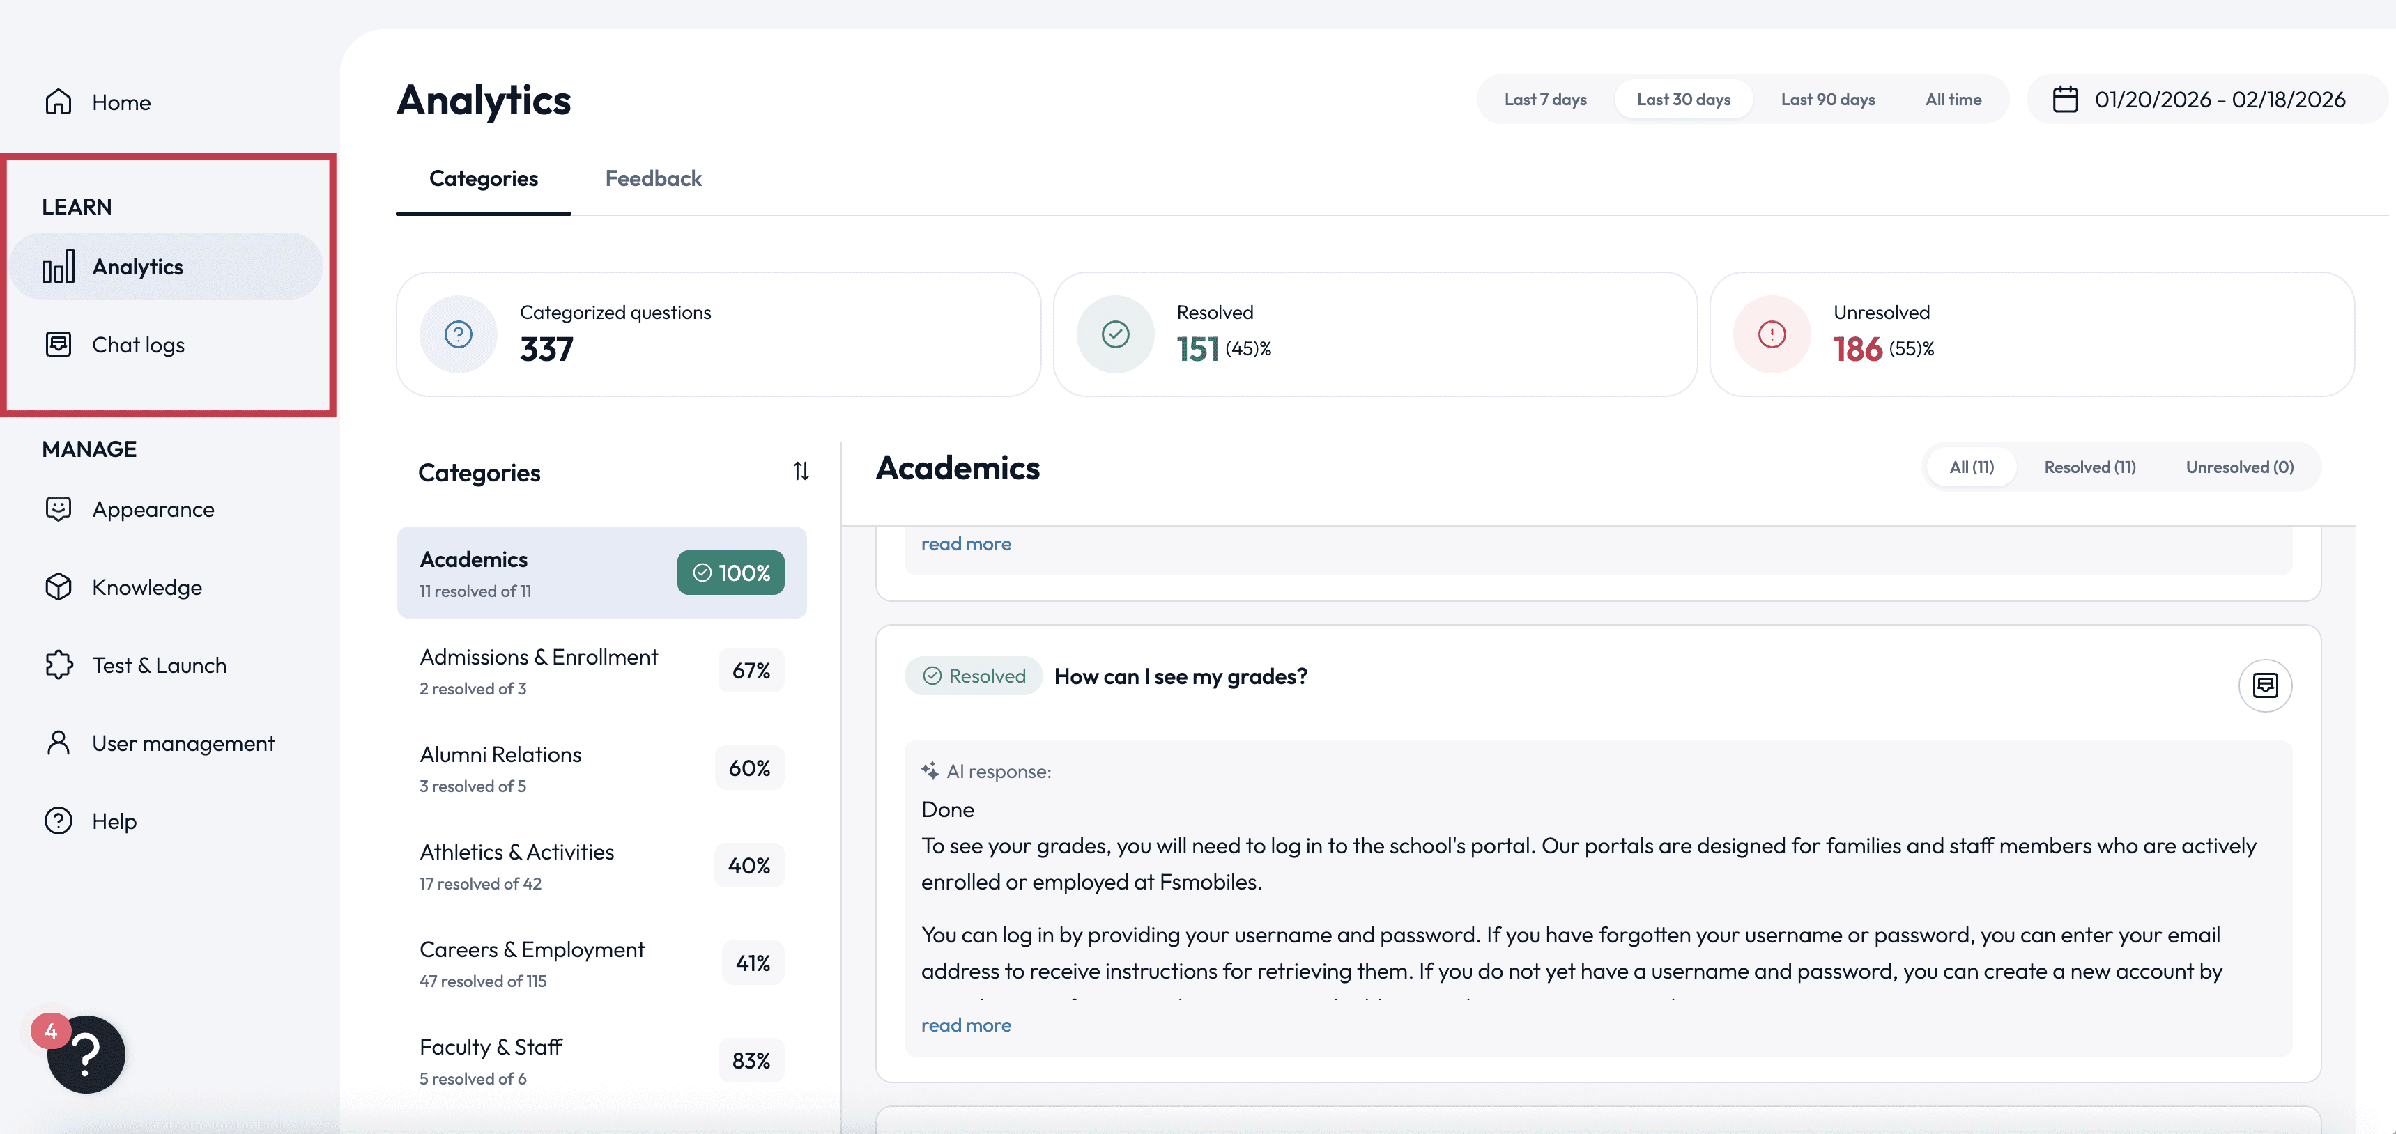Click the Test & Launch puzzle icon

[59, 665]
